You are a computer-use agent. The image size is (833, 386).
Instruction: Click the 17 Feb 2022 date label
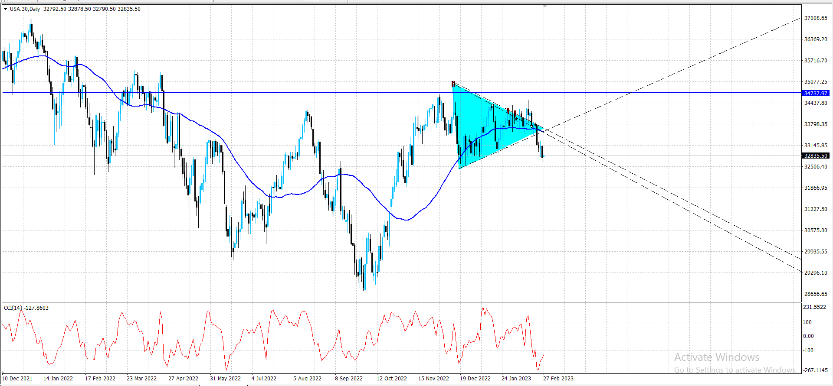(100, 379)
